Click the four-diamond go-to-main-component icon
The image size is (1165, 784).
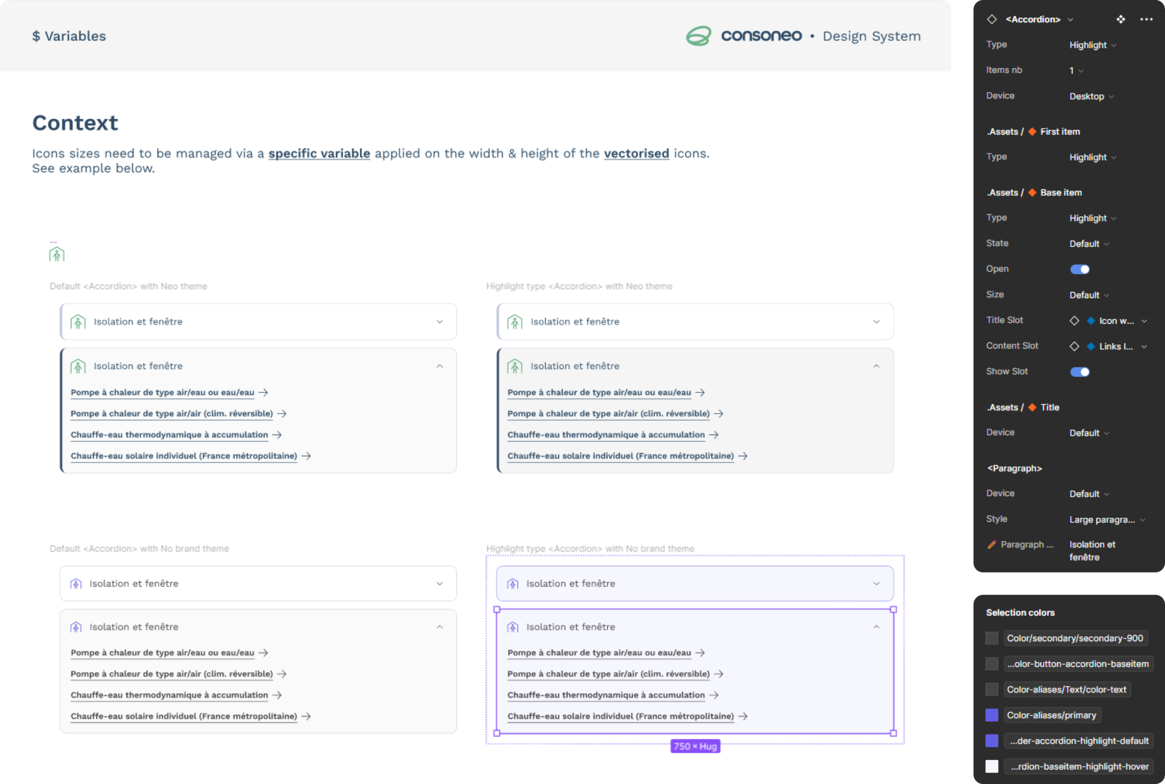click(x=1120, y=19)
